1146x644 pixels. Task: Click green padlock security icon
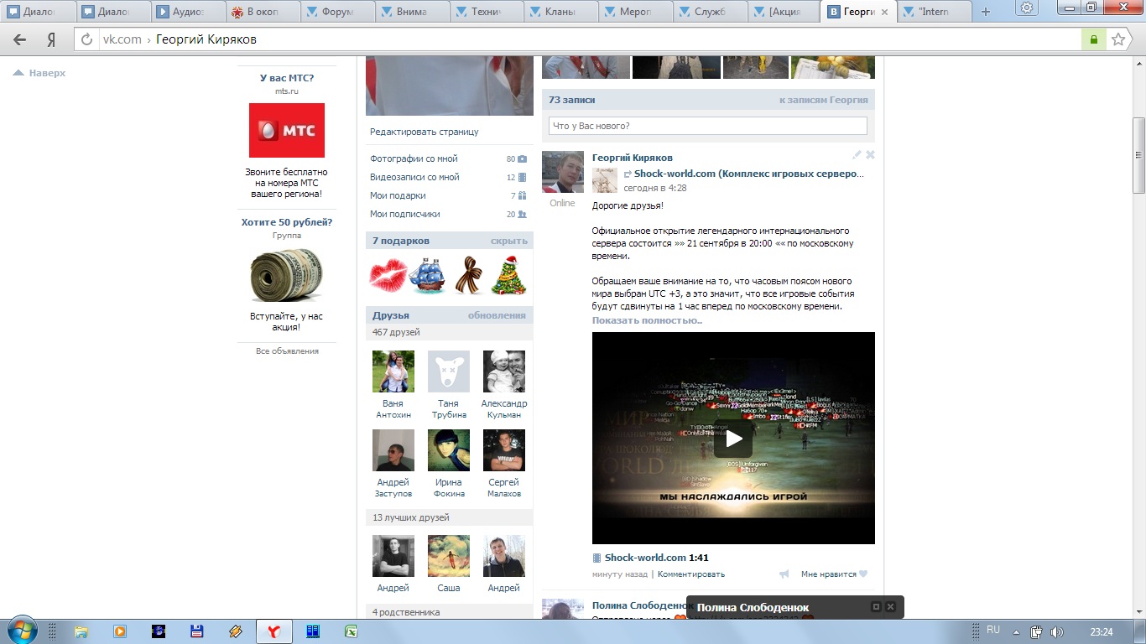coord(1093,39)
